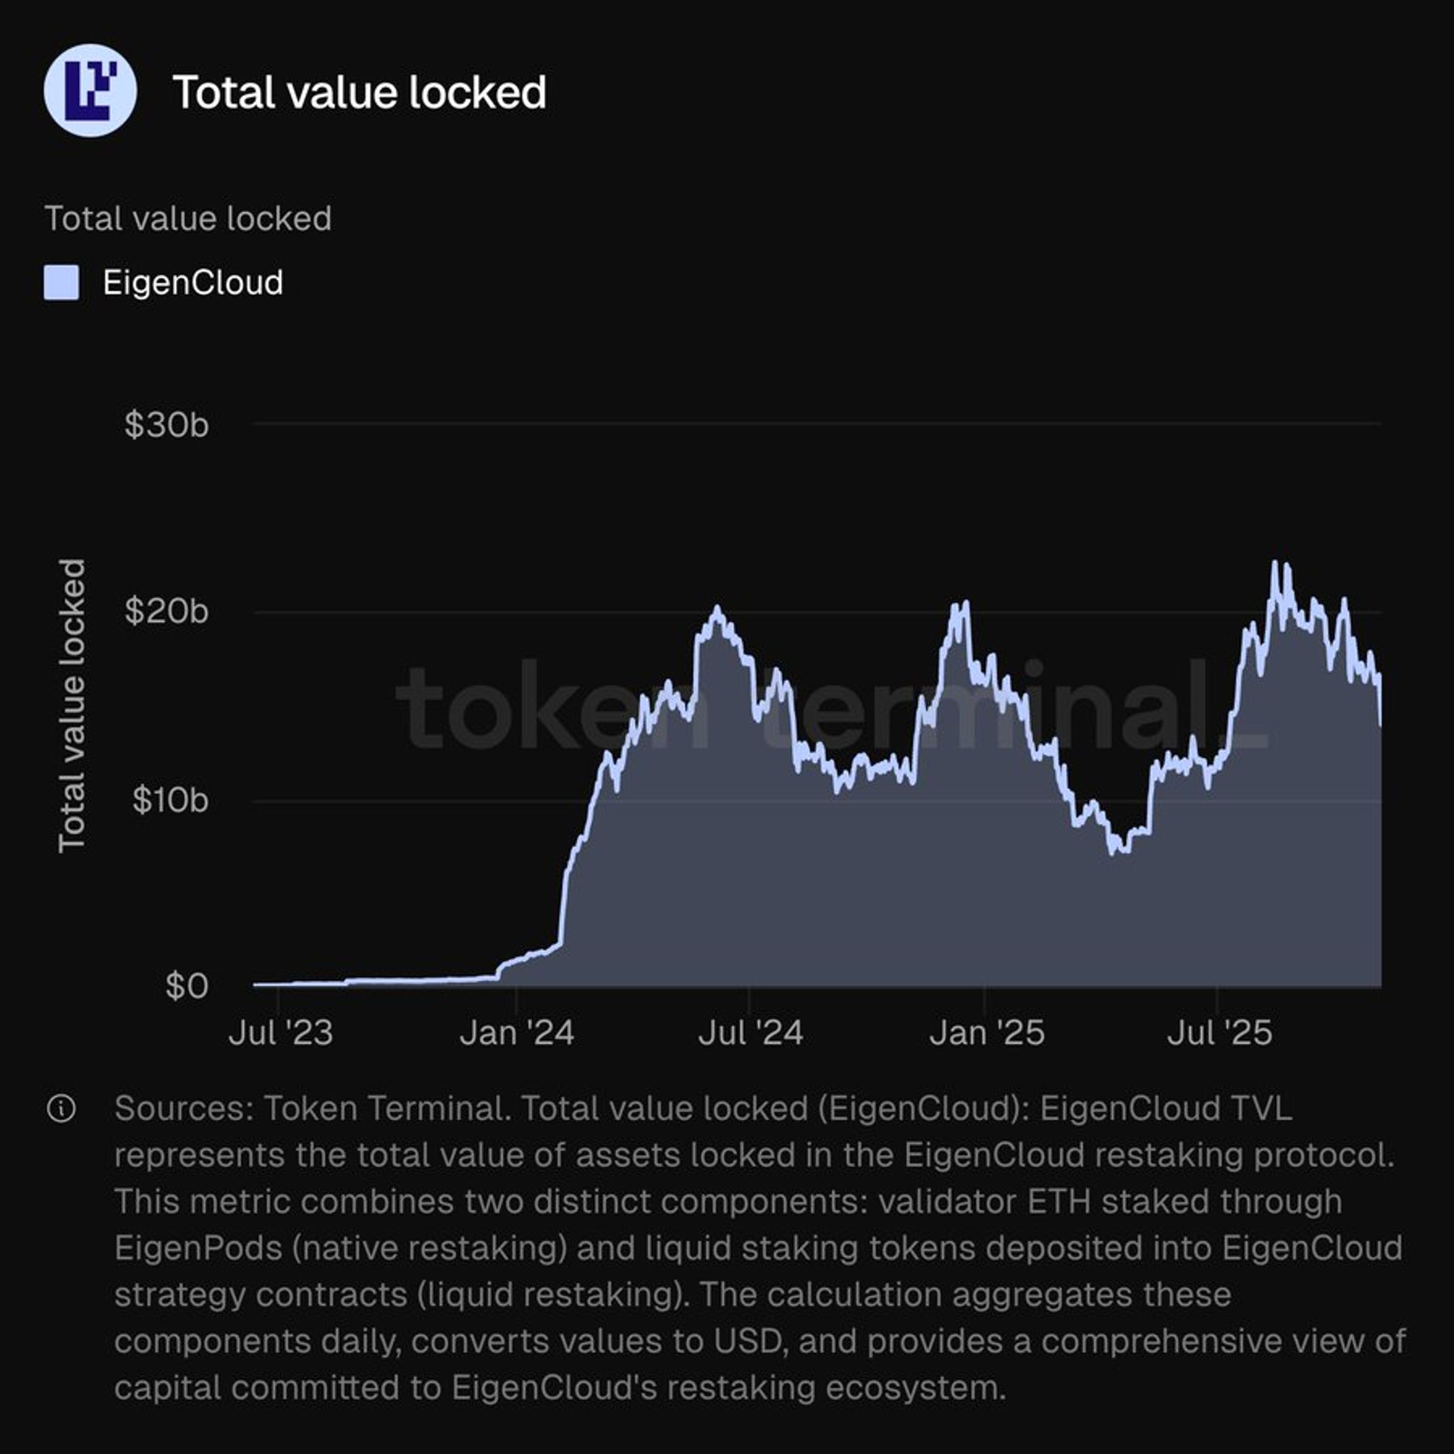Click the chart title Total value locked

click(x=360, y=92)
